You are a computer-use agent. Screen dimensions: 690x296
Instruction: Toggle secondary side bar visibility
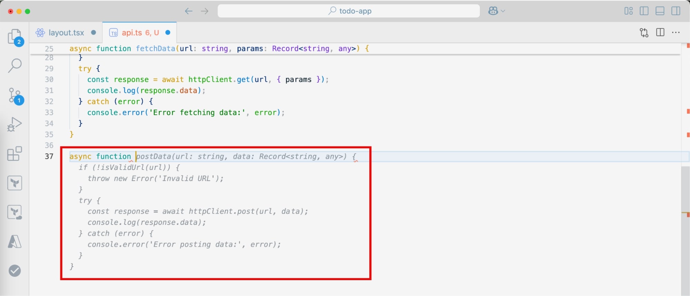[x=676, y=11]
